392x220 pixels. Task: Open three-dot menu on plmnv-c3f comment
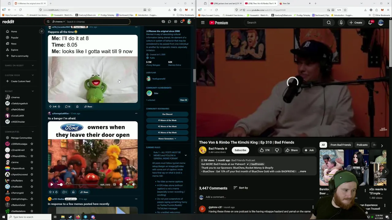[x=313, y=207]
